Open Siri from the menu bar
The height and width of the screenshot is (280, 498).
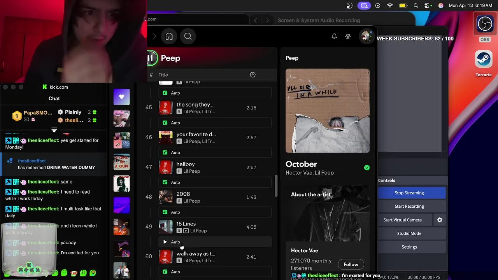tap(441, 5)
